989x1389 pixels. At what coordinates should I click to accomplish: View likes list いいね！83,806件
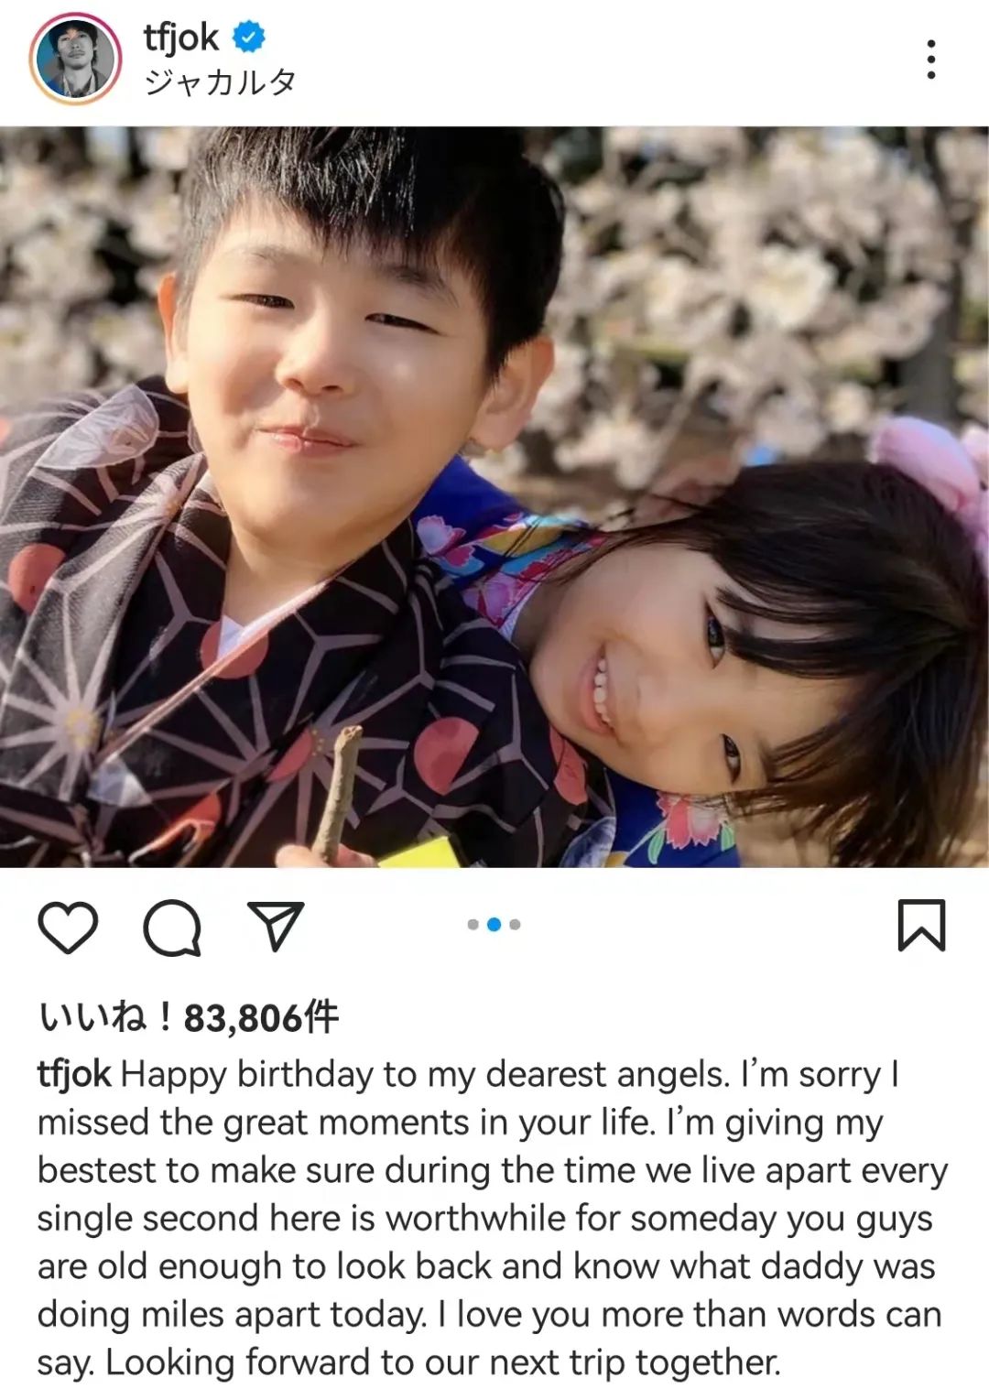[188, 1017]
